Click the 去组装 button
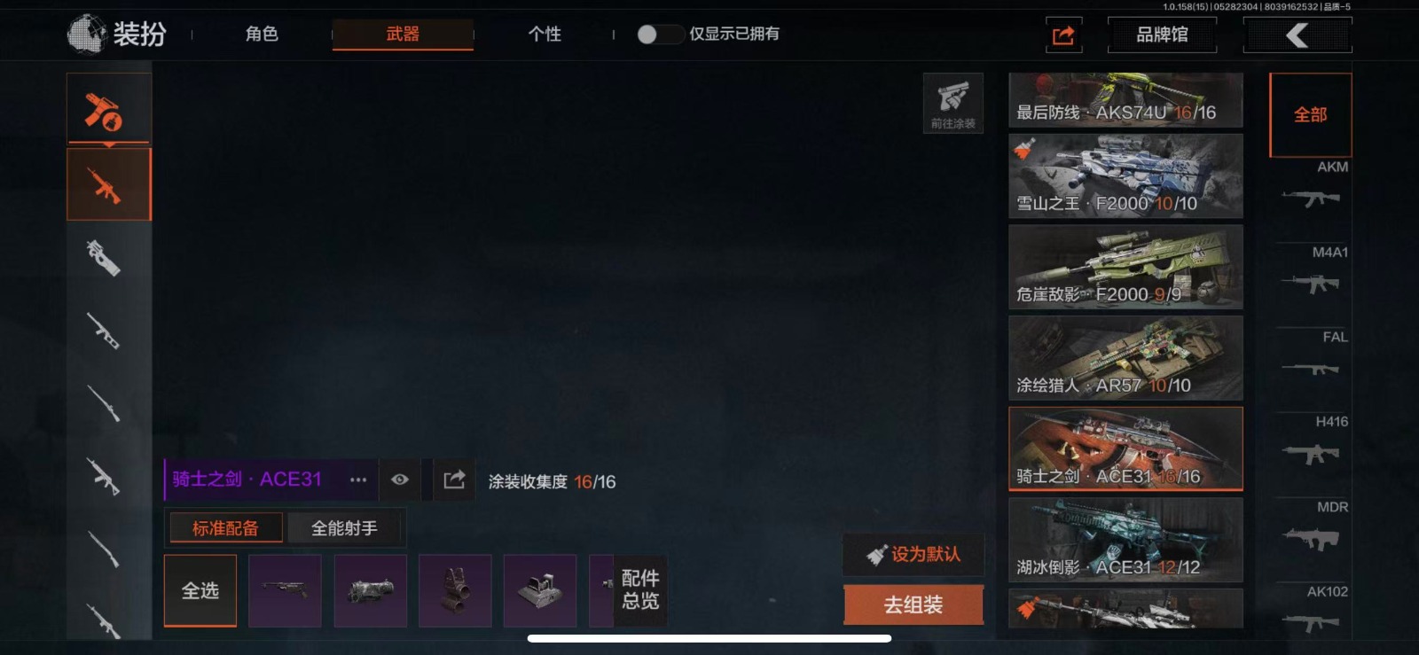 [913, 604]
